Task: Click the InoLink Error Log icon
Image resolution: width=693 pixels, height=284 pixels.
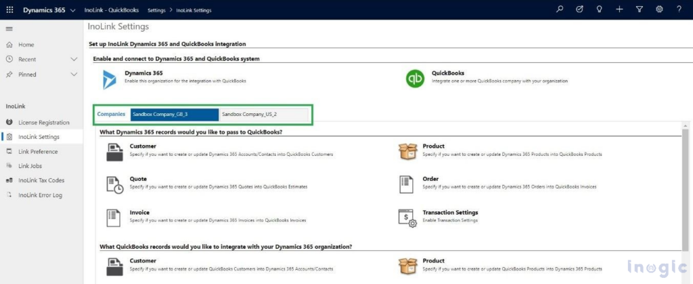Action: click(x=9, y=194)
